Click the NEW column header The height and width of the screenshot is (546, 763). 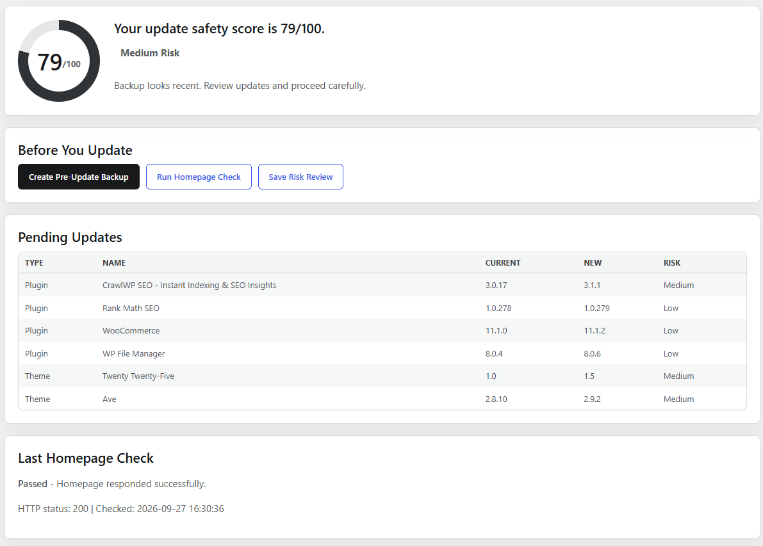tap(593, 262)
